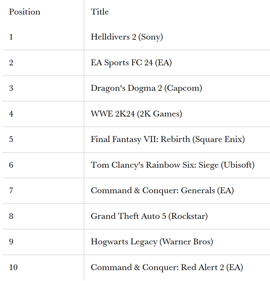
Task: Click position number 5 cell
Action: point(11,139)
